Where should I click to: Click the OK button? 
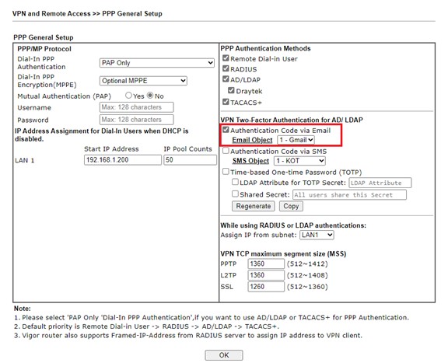(x=224, y=355)
